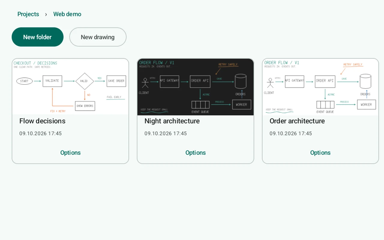The image size is (384, 240).
Task: Select the Flow decisions title
Action: pyautogui.click(x=42, y=121)
